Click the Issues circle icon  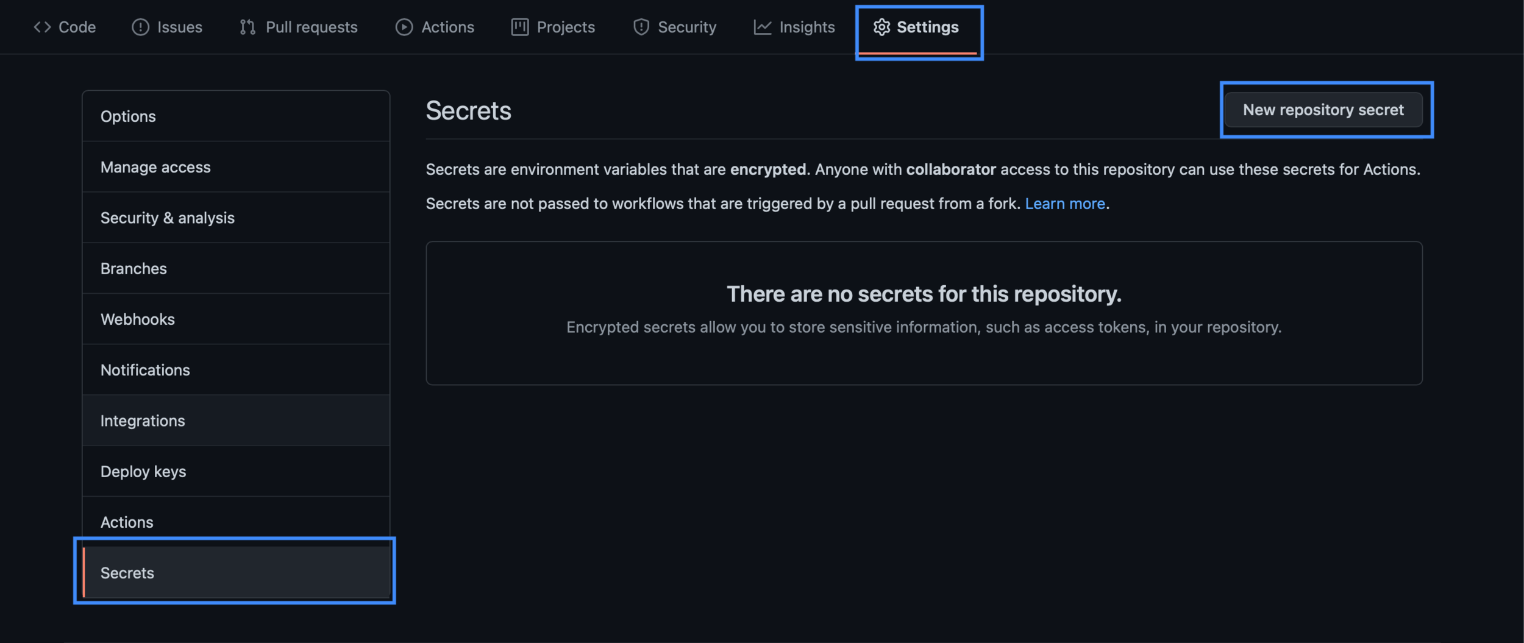click(140, 27)
